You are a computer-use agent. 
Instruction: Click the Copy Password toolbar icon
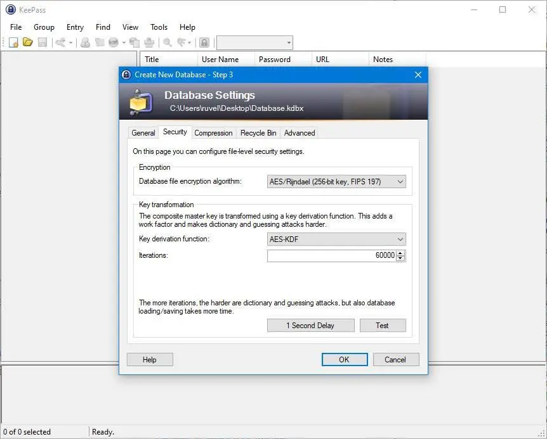click(100, 42)
